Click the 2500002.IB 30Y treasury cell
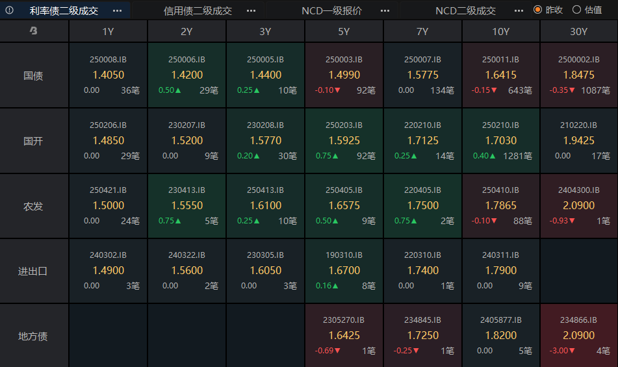Screen dimensions: 618x367 click(x=578, y=75)
